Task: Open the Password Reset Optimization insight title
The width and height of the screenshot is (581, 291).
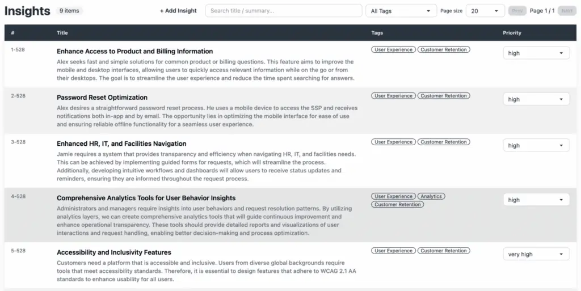Action: tap(102, 98)
